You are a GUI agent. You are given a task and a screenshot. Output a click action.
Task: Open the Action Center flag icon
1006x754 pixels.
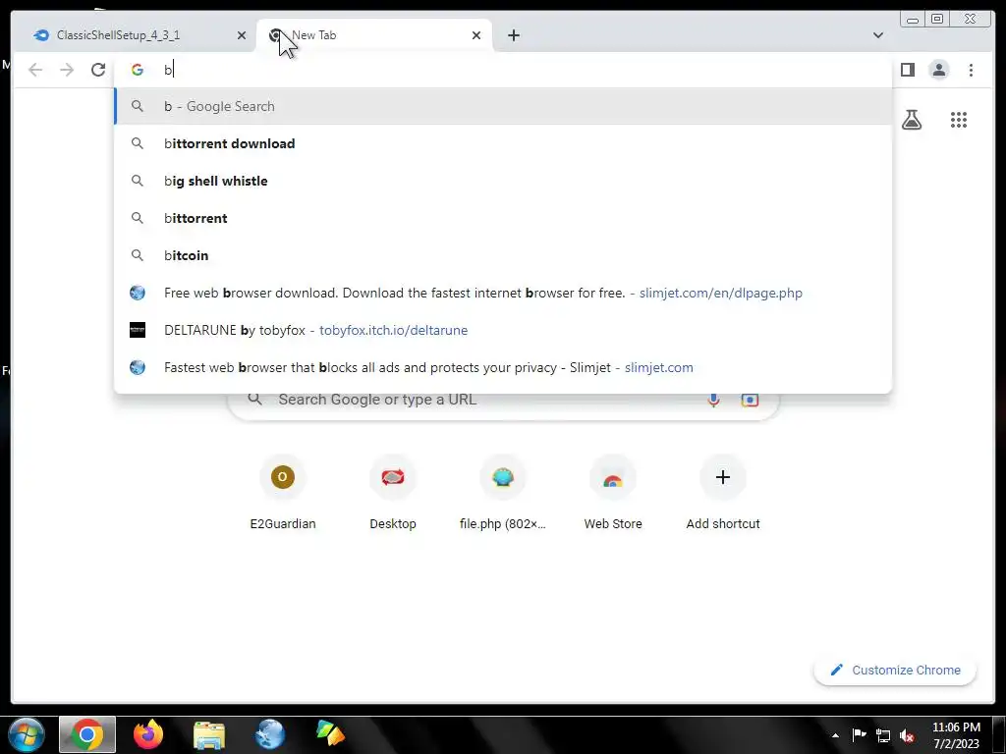859,734
